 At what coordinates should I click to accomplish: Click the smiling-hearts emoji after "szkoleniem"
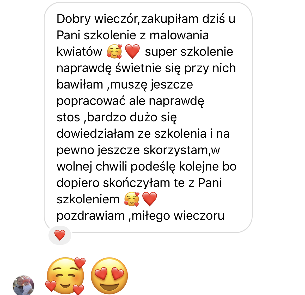tap(132, 199)
